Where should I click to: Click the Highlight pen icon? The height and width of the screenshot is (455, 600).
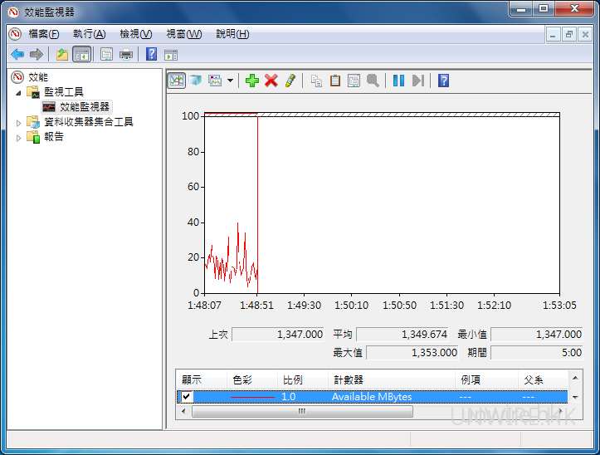[290, 81]
